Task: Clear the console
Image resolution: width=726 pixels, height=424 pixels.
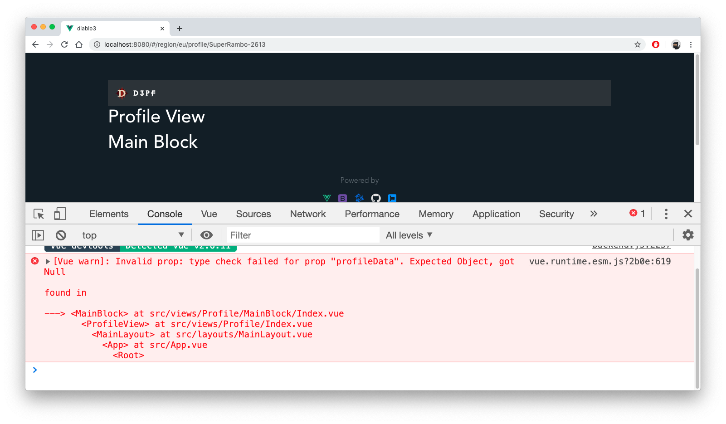Action: pos(61,235)
